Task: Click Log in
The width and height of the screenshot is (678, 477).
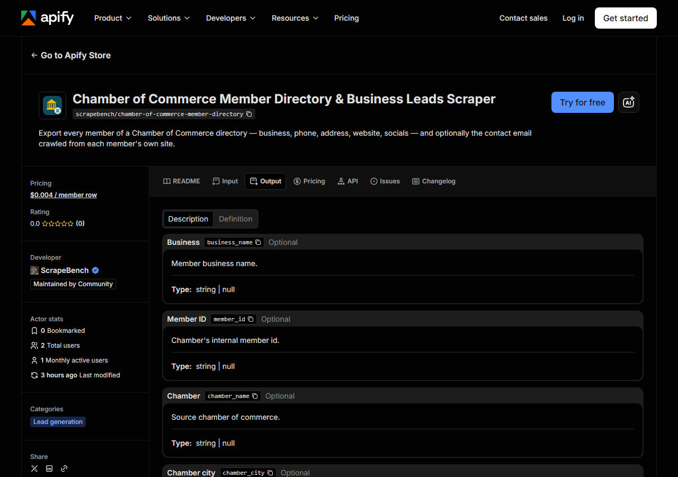Action: (573, 18)
